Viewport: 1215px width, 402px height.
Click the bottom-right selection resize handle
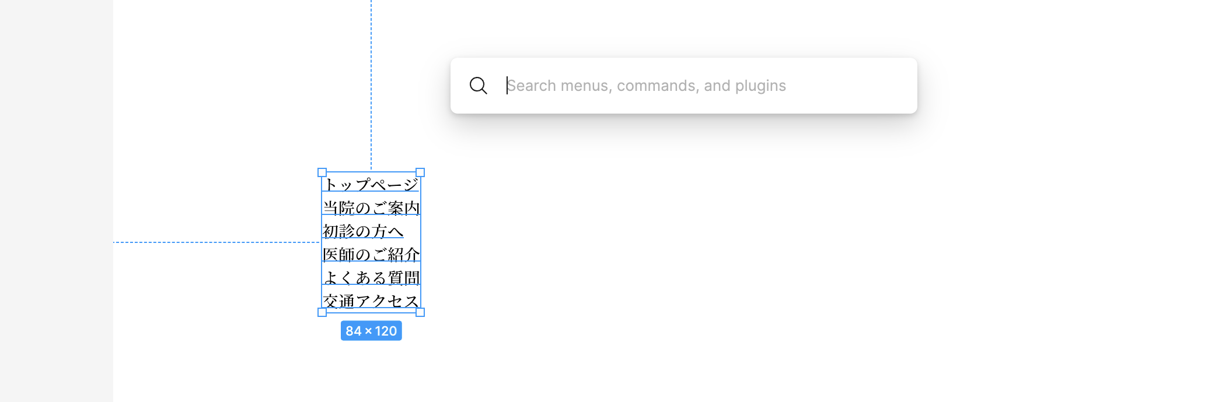[x=420, y=312]
